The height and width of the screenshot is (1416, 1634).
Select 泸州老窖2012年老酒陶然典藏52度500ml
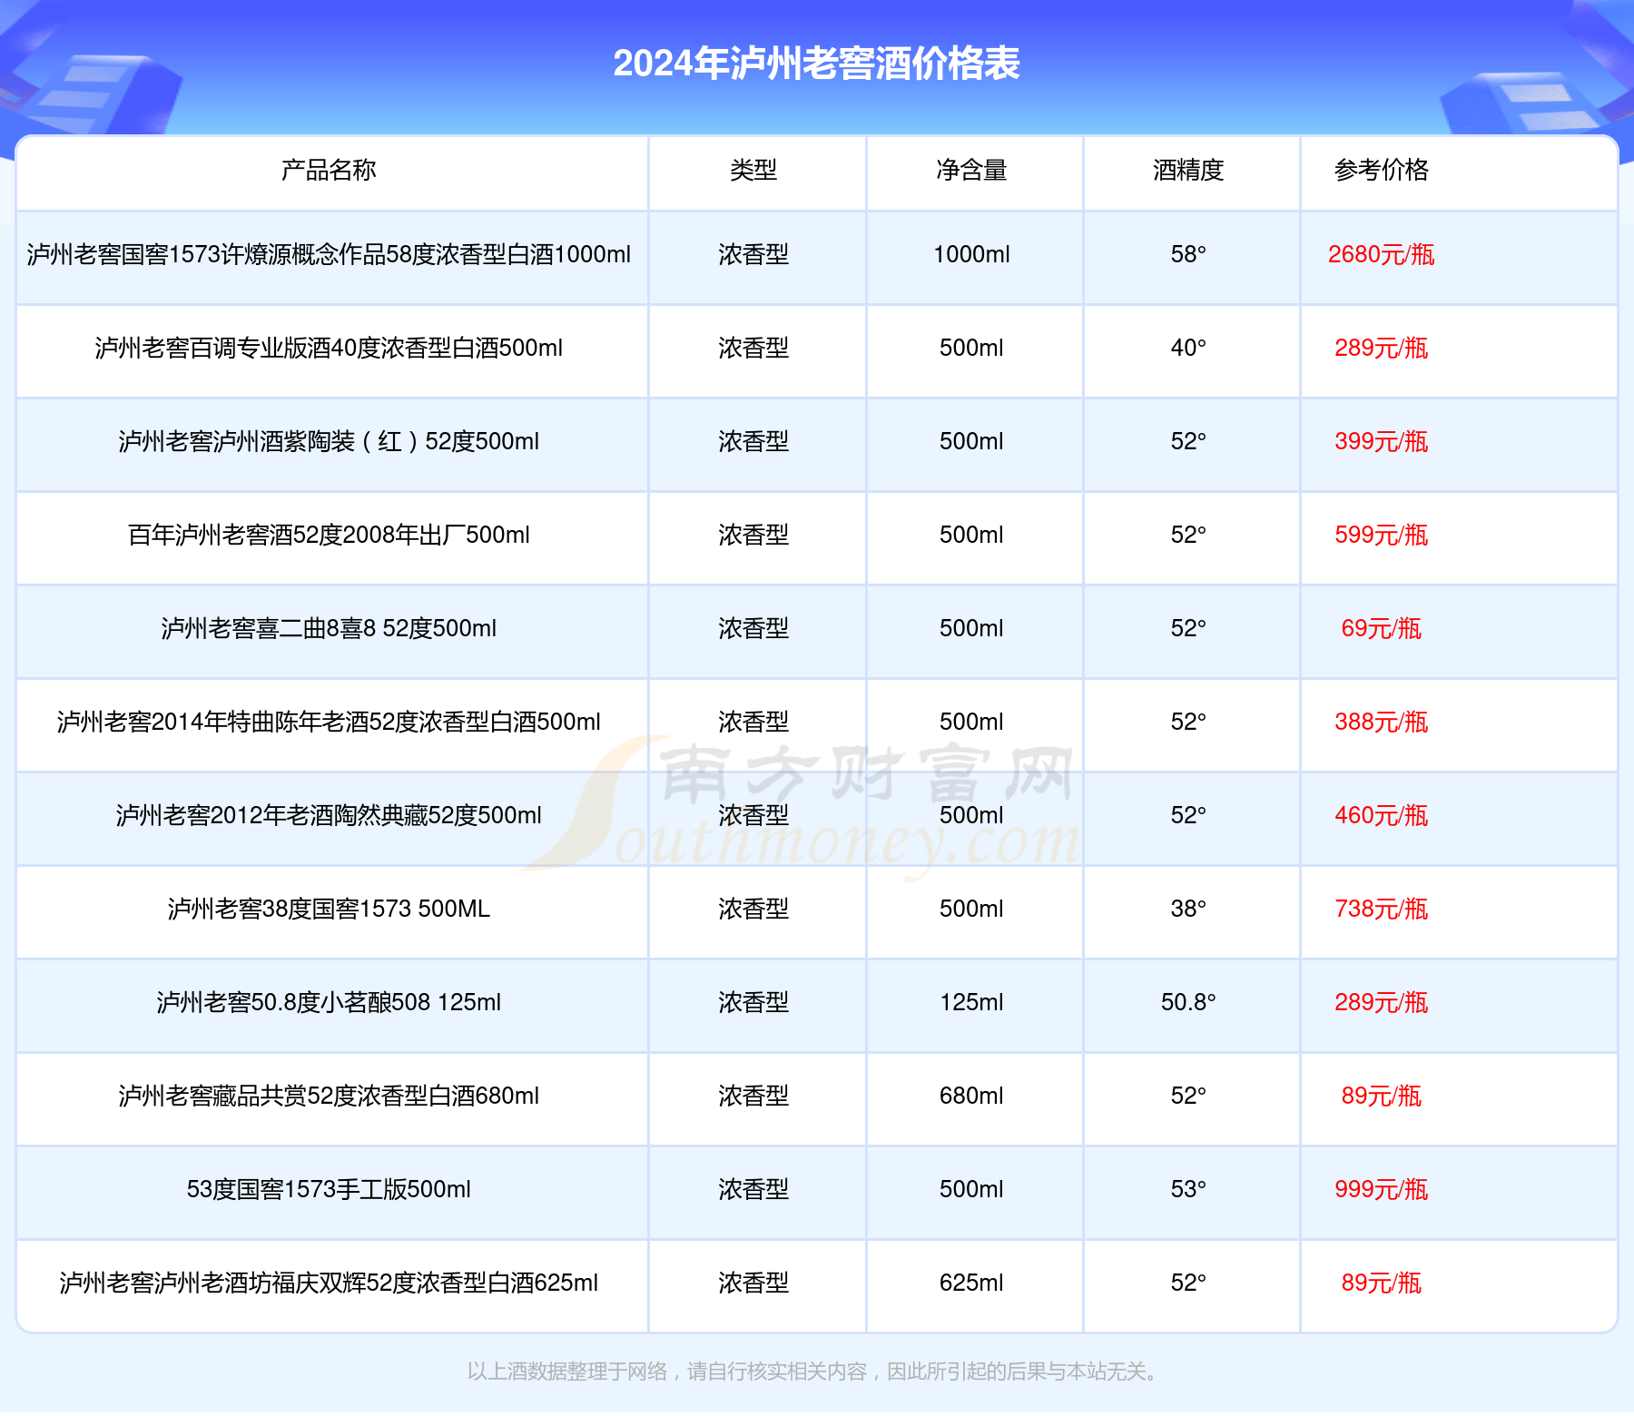coord(329,815)
